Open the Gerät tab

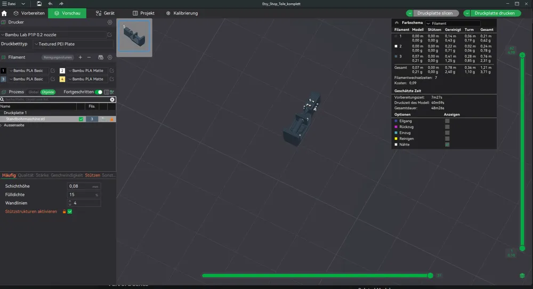pyautogui.click(x=105, y=13)
